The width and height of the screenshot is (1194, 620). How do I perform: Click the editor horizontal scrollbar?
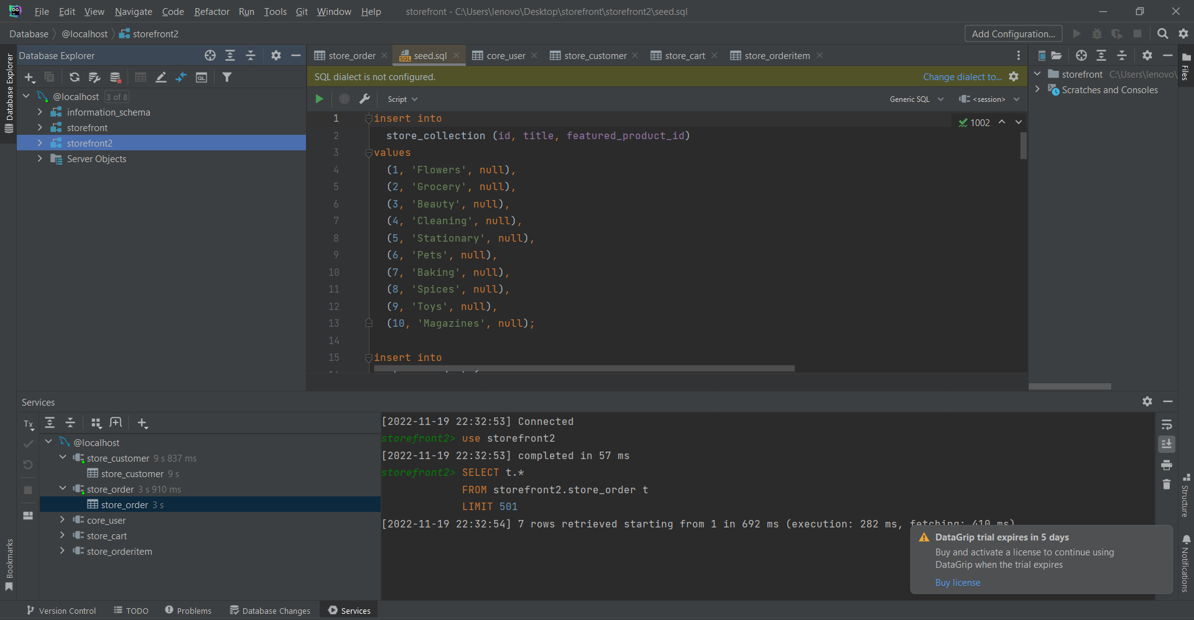[x=584, y=368]
